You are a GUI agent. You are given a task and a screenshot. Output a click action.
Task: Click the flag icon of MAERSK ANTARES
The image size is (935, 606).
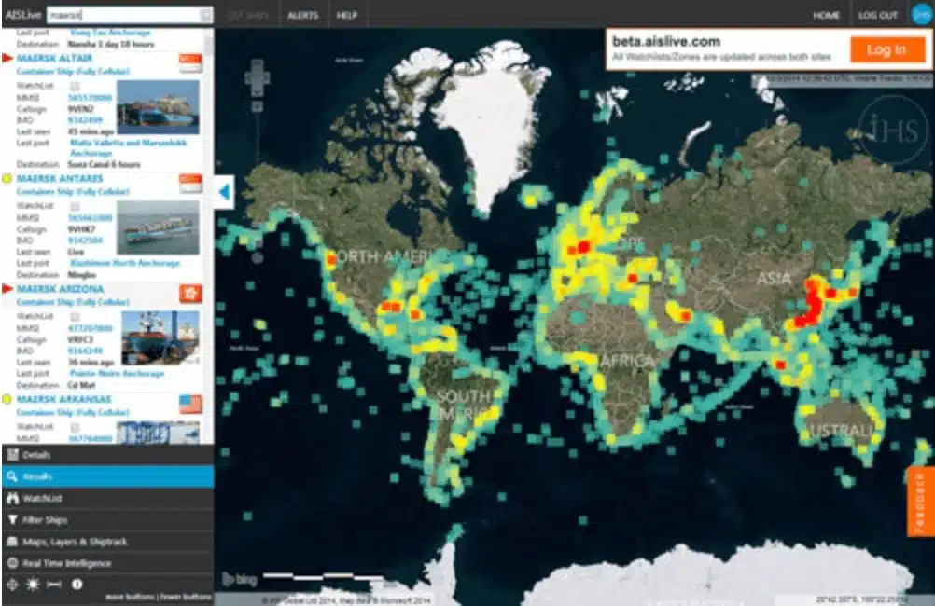pos(190,183)
